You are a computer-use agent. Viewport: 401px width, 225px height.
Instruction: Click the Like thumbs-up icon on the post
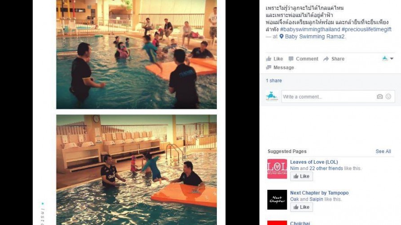click(269, 58)
